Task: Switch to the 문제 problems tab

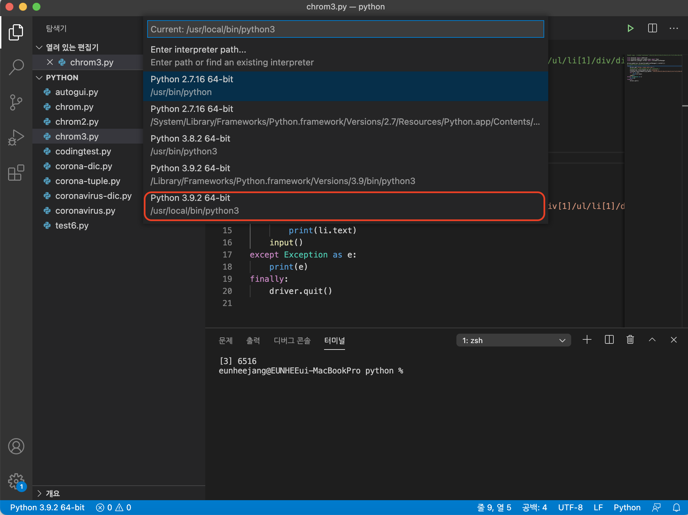Action: [226, 340]
